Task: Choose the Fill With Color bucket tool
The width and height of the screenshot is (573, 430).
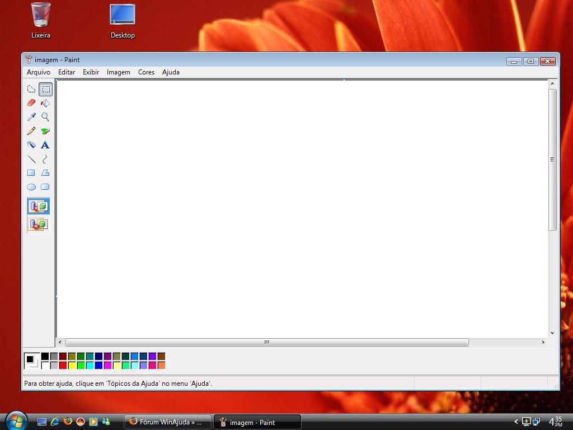Action: (45, 103)
